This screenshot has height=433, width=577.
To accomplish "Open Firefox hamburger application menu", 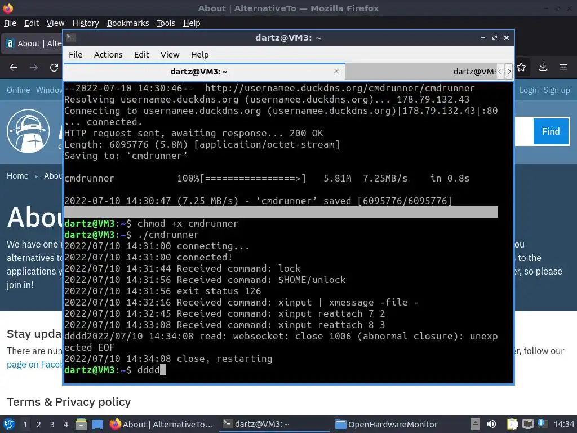I will pos(563,68).
